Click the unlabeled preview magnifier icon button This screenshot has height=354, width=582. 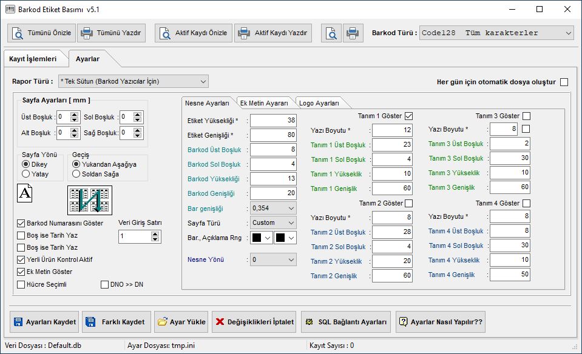(331, 33)
